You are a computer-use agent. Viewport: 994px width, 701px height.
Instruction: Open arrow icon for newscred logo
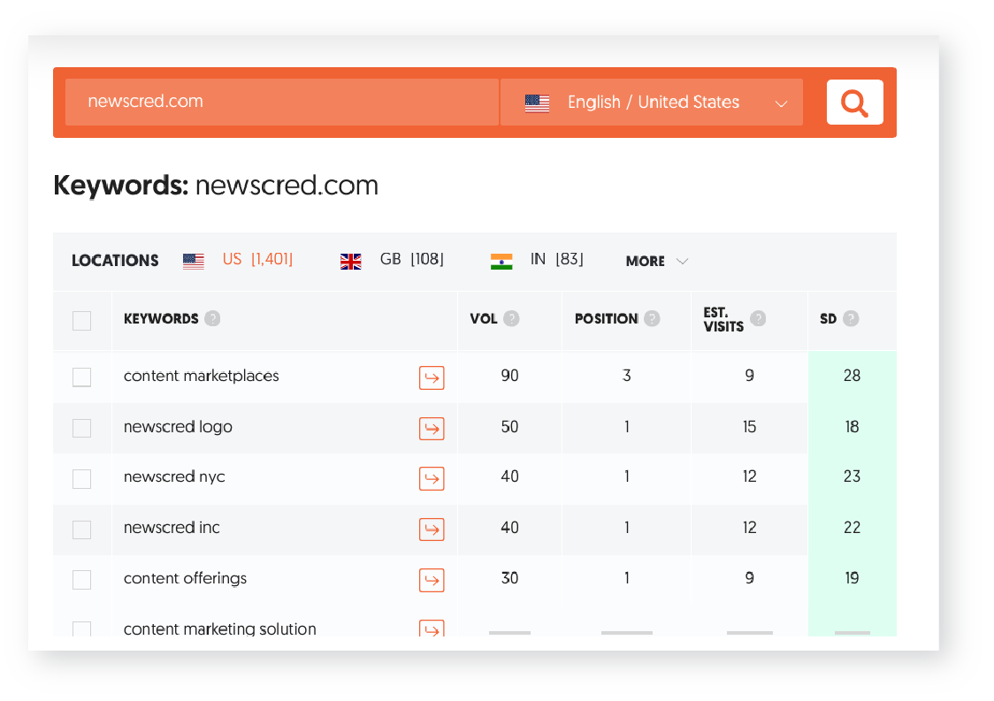[432, 429]
